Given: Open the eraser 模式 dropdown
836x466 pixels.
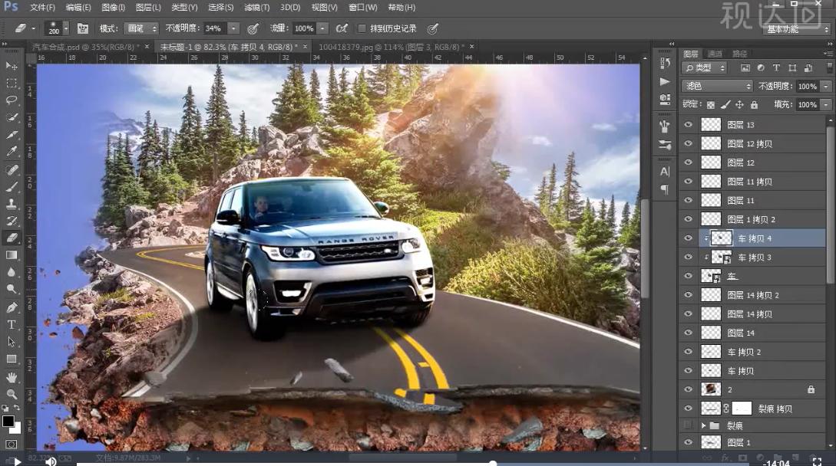Looking at the screenshot, I should pyautogui.click(x=141, y=28).
